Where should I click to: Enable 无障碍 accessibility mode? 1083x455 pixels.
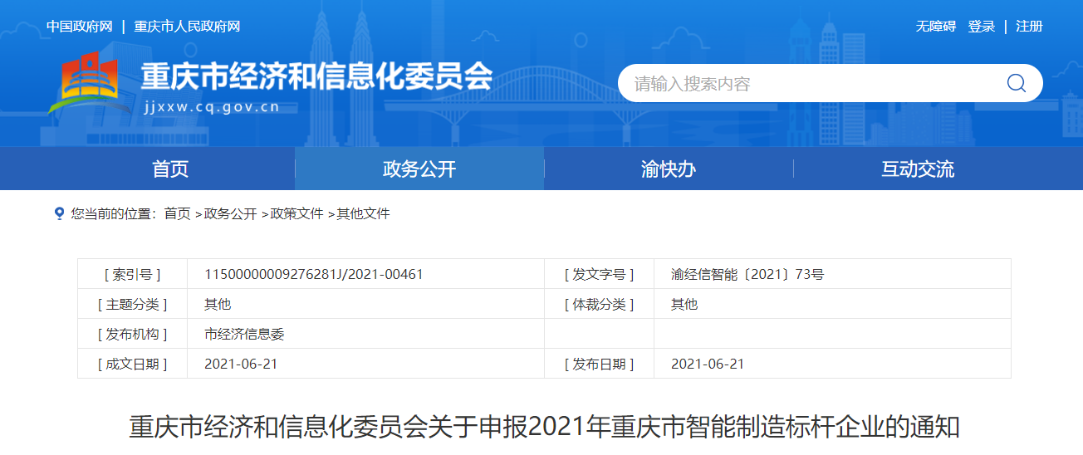(936, 27)
